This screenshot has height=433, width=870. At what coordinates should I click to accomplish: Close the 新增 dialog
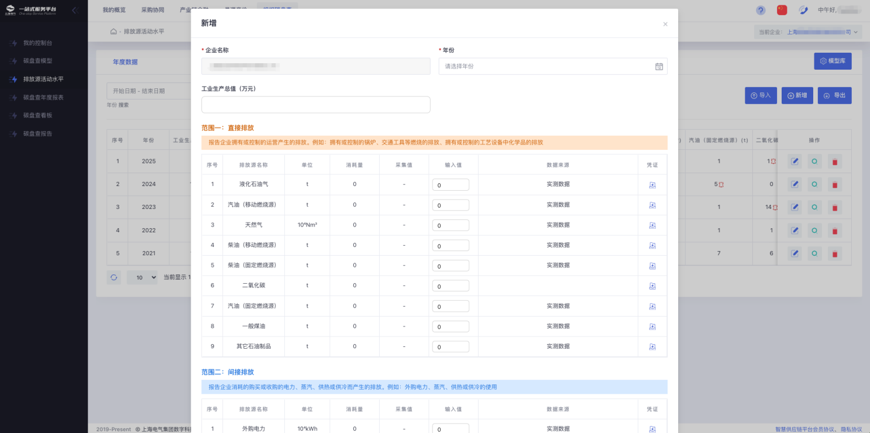(x=665, y=24)
